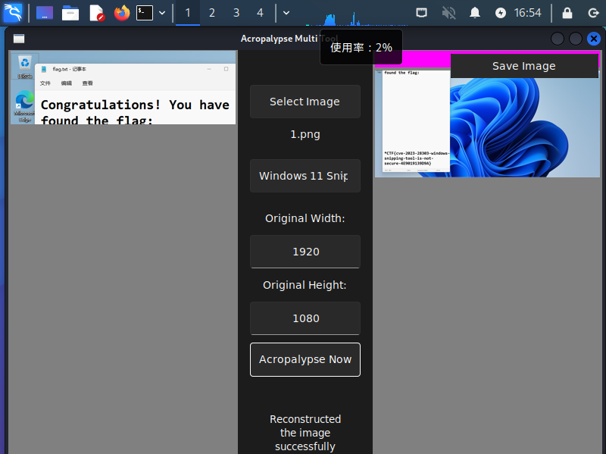
Task: Switch to workspace 2
Action: coord(211,13)
